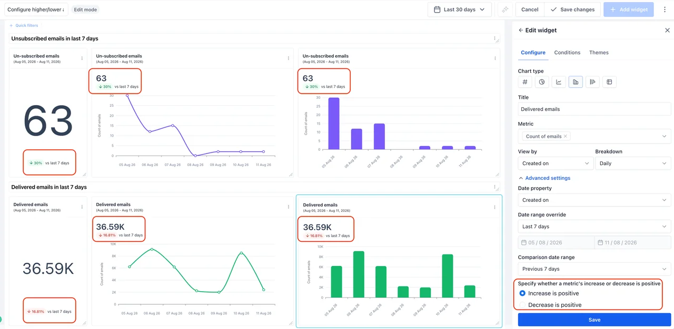Switch to the Conditions tab
Screen dimensions: 674x329
(567, 53)
